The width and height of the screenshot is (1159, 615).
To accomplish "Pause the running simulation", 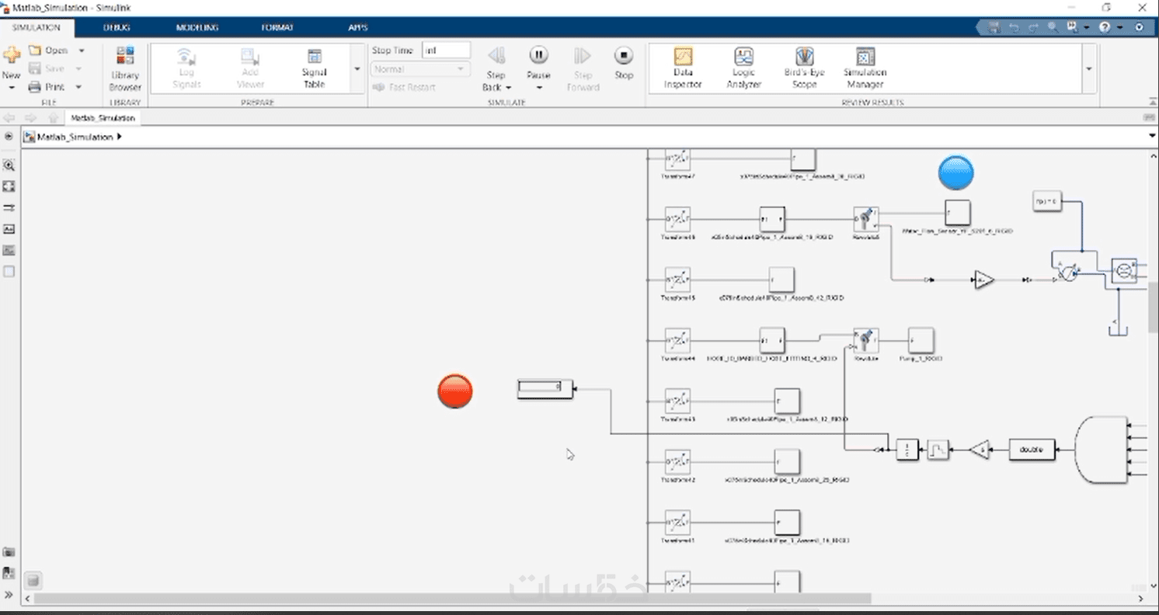I will point(538,56).
